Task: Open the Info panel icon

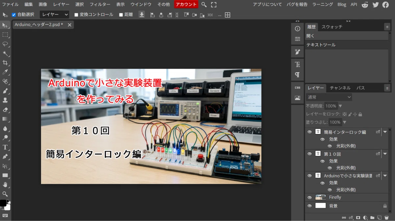Action: [298, 29]
